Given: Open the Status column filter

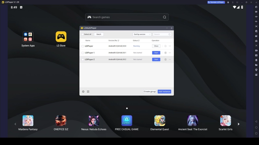Looking at the screenshot, I should pos(139,41).
